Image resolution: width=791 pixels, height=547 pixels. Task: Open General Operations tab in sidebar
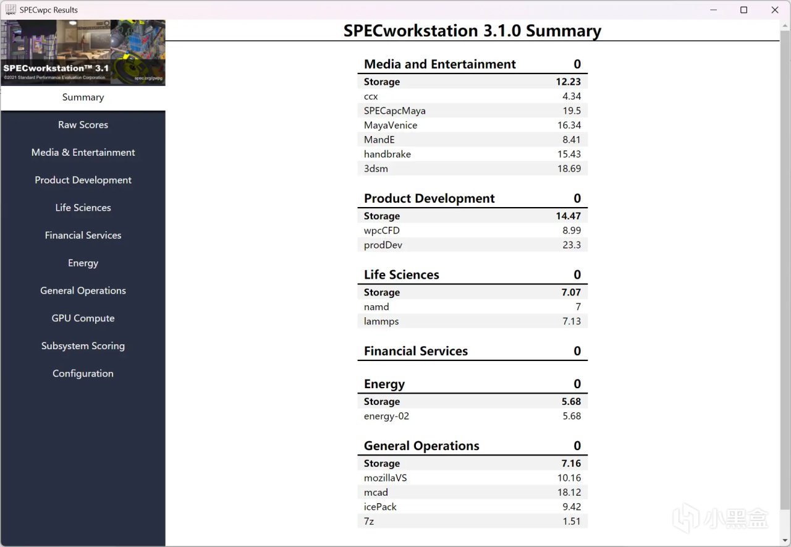(83, 290)
